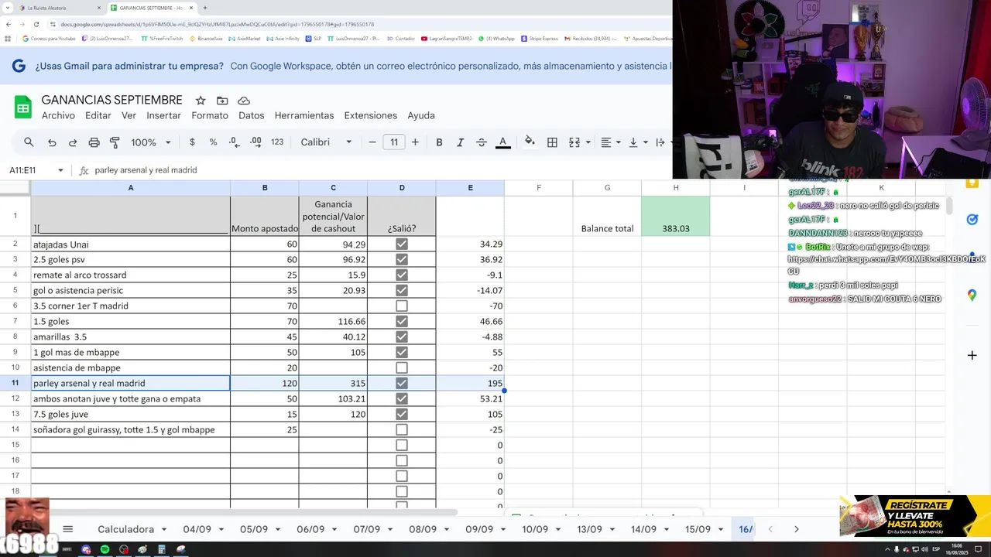This screenshot has width=991, height=557.
Task: Uncheck parley arsenal y real madrid checkbox
Action: coord(401,383)
